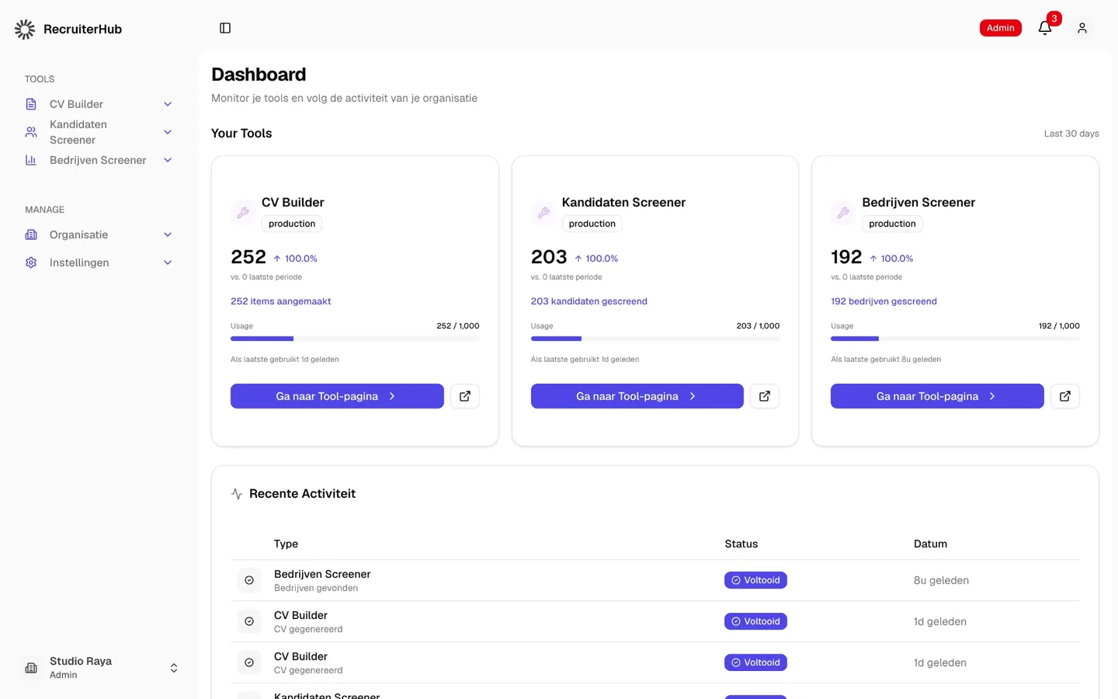This screenshot has width=1118, height=699.
Task: Click the '192 bedrijven gescreend' text
Action: click(x=884, y=301)
